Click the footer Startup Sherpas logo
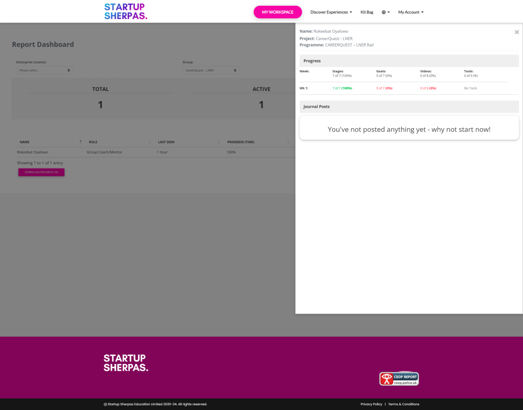The width and height of the screenshot is (523, 410). coord(126,363)
